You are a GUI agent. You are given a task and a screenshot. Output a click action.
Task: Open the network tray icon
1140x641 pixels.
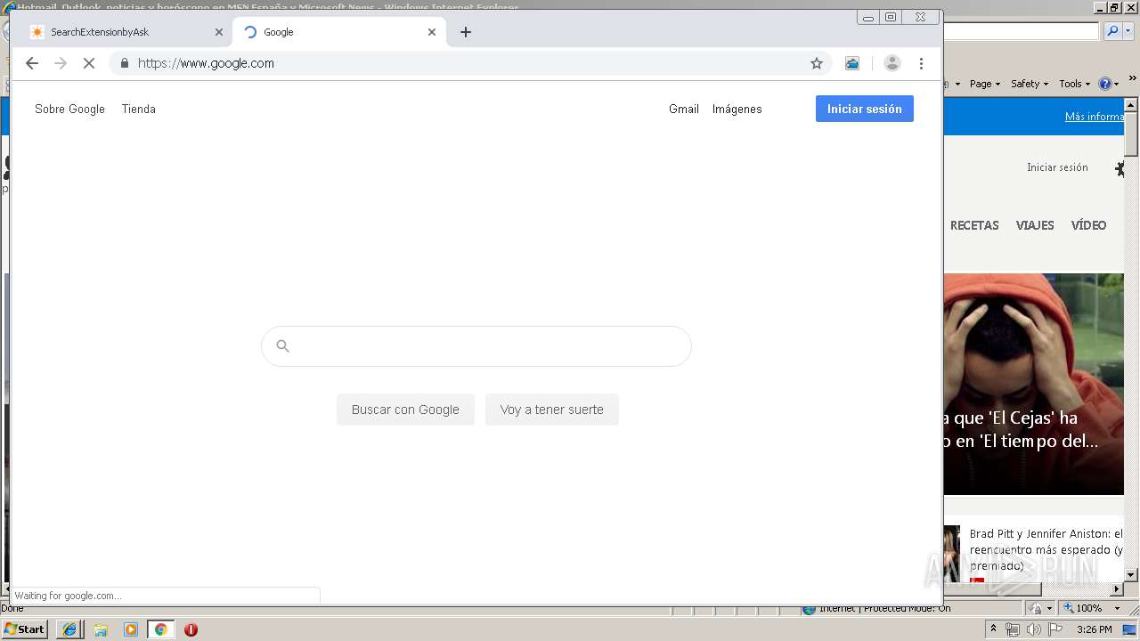pos(1013,629)
